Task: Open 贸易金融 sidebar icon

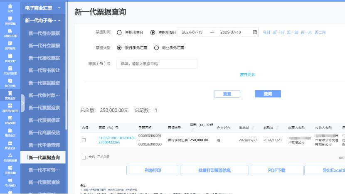Action: [10, 170]
